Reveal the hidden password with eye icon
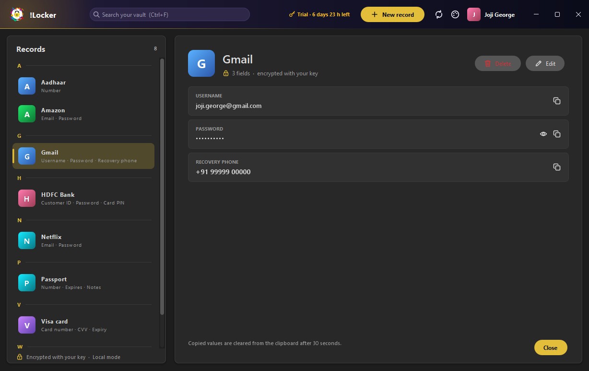 coord(543,134)
